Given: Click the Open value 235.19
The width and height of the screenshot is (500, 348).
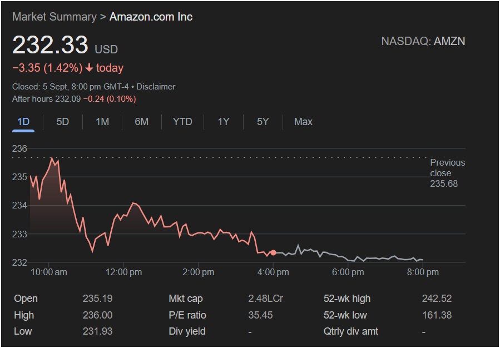Looking at the screenshot, I should 97,299.
